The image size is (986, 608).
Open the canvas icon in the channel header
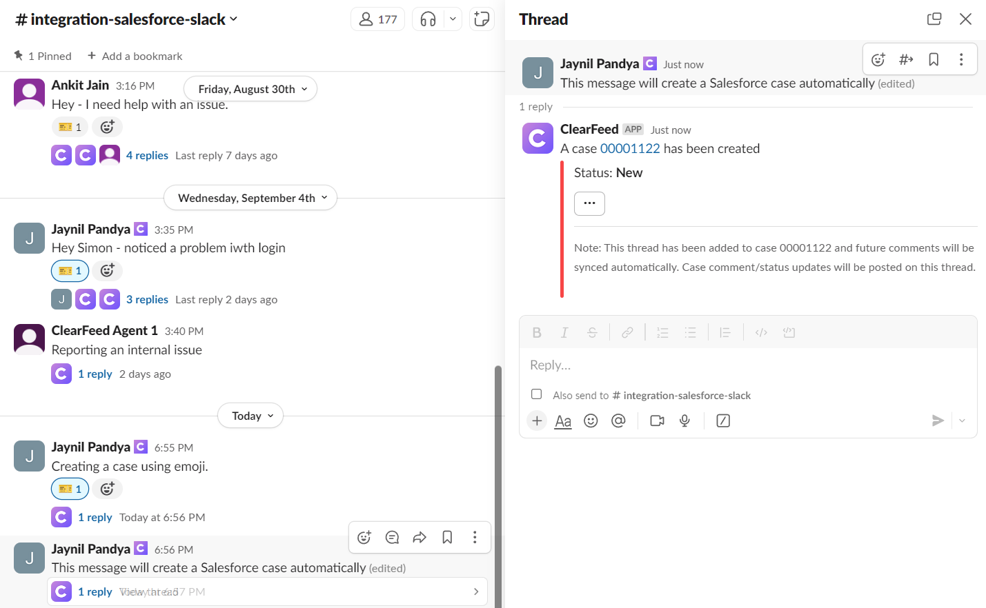(x=482, y=19)
